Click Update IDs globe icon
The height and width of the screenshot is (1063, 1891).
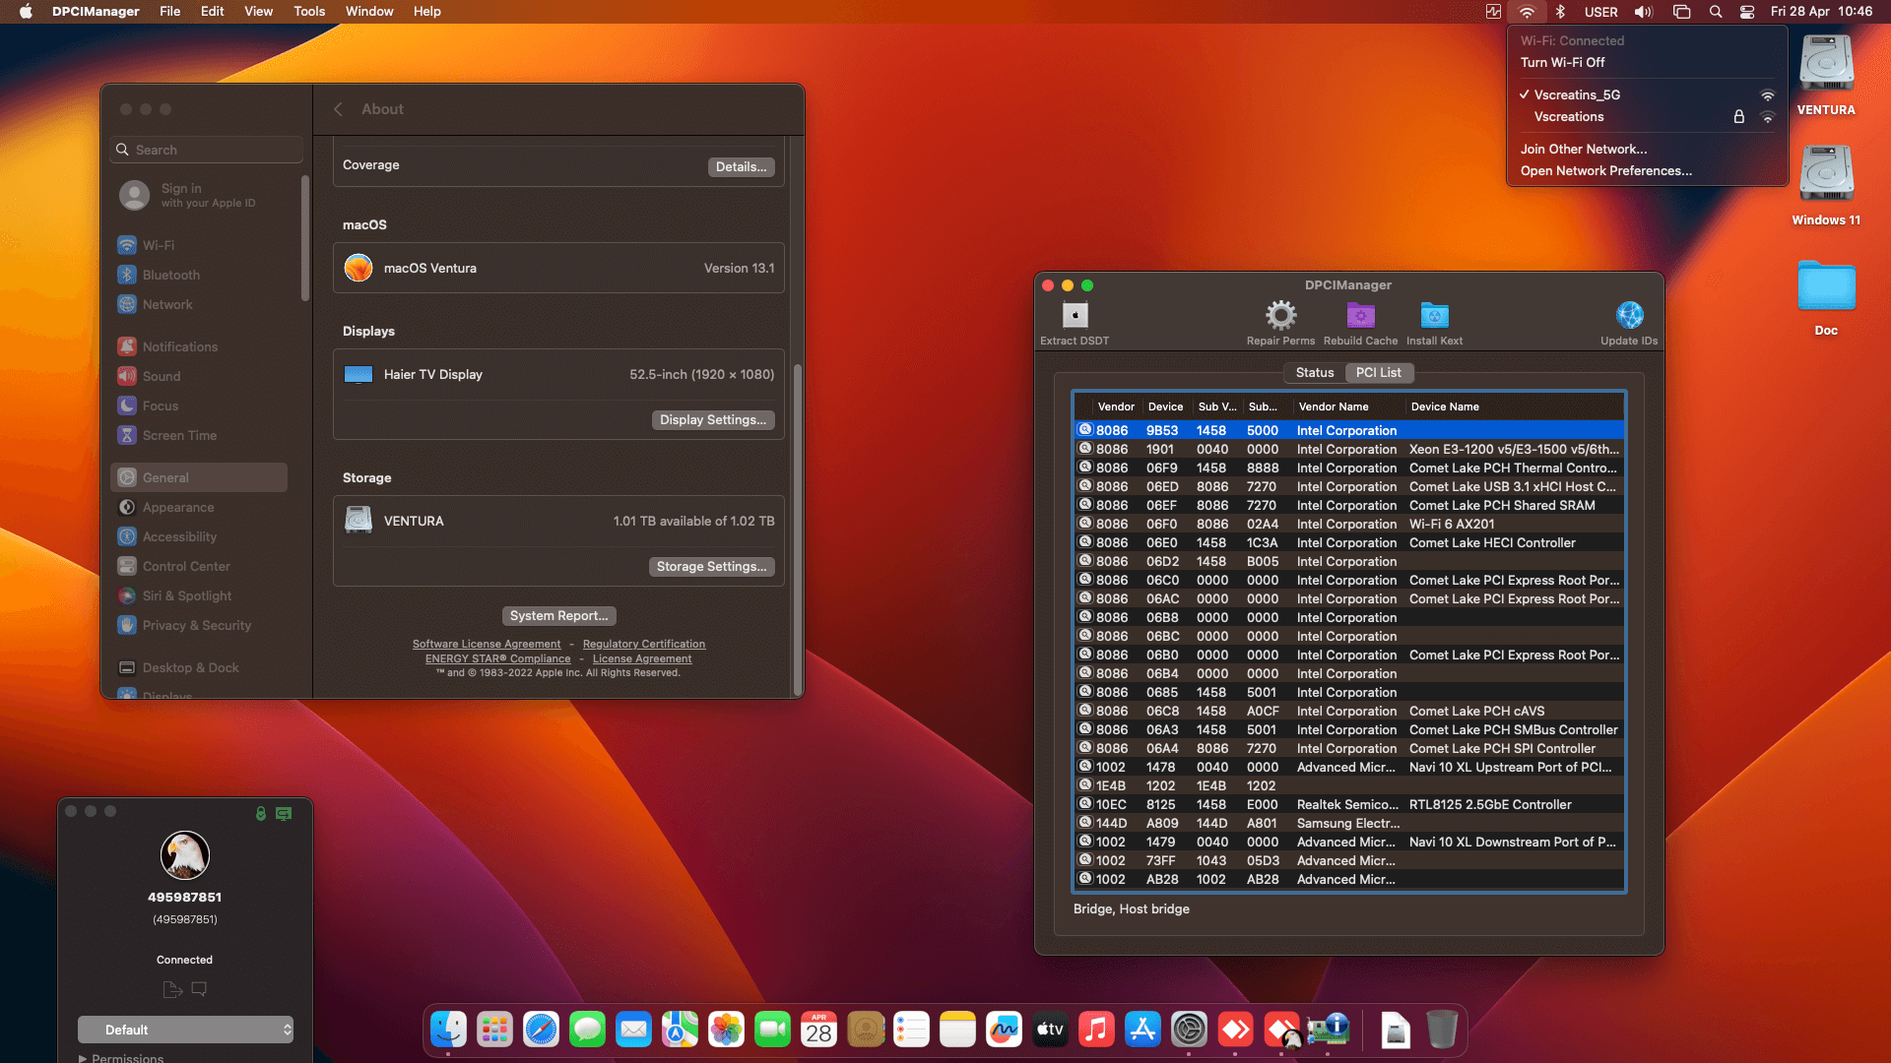coord(1629,316)
